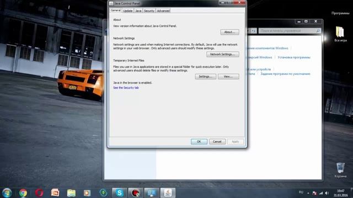The height and width of the screenshot is (198, 353).
Task: Click the Java Control Panel title bar icon
Action: (x=111, y=3)
